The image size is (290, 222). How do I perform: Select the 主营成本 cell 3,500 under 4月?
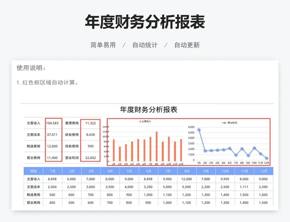(110, 187)
